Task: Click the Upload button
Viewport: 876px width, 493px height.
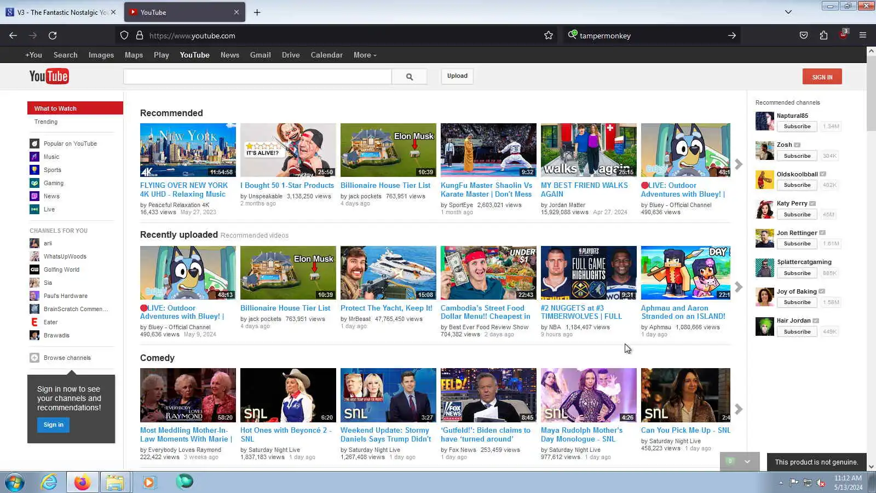Action: (x=457, y=76)
